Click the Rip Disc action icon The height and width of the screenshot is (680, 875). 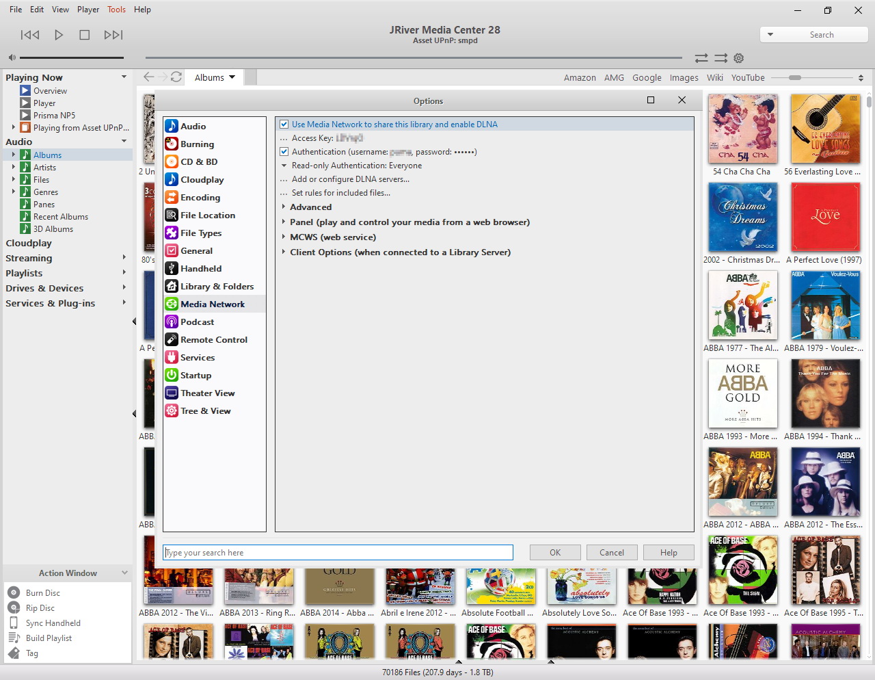click(x=14, y=607)
